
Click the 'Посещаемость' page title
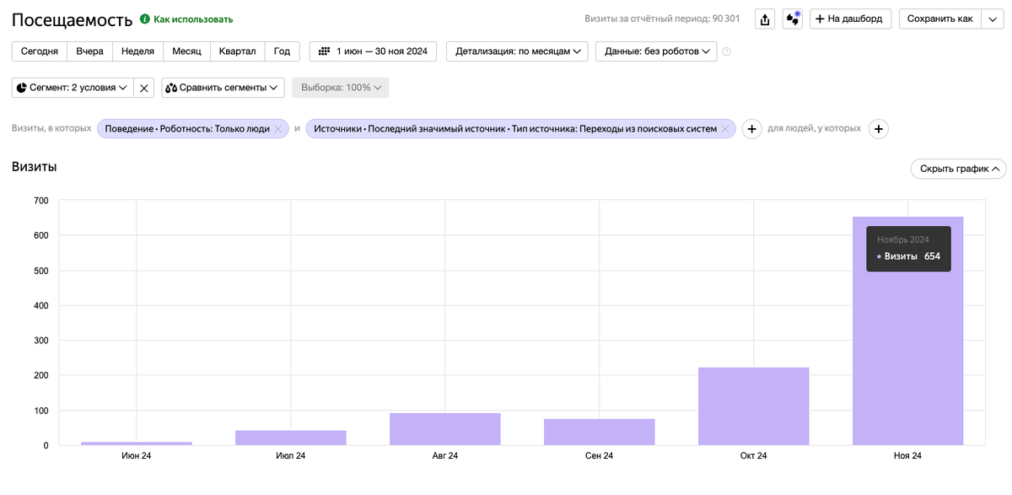click(73, 19)
